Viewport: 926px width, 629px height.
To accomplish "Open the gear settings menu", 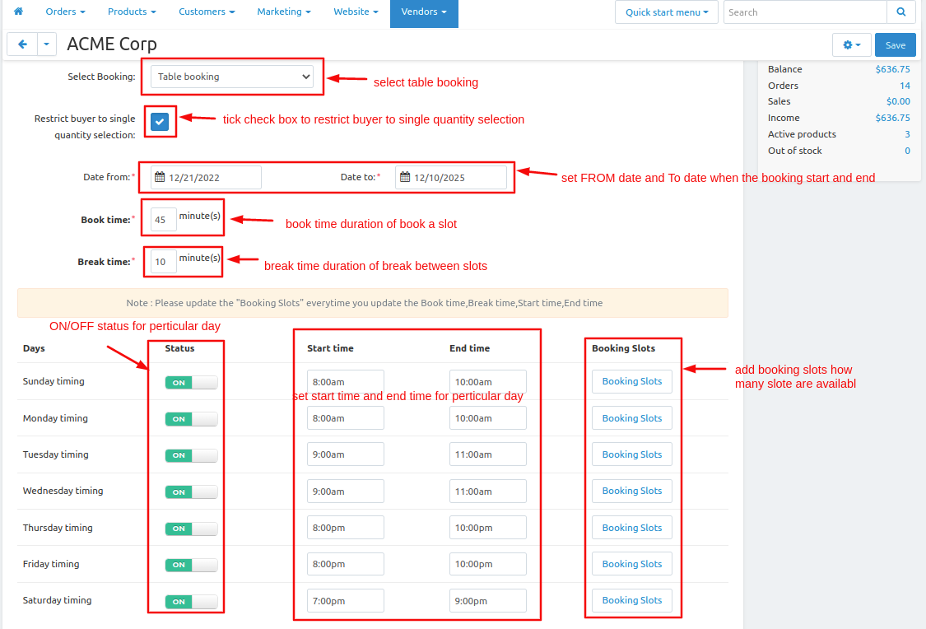I will 851,45.
